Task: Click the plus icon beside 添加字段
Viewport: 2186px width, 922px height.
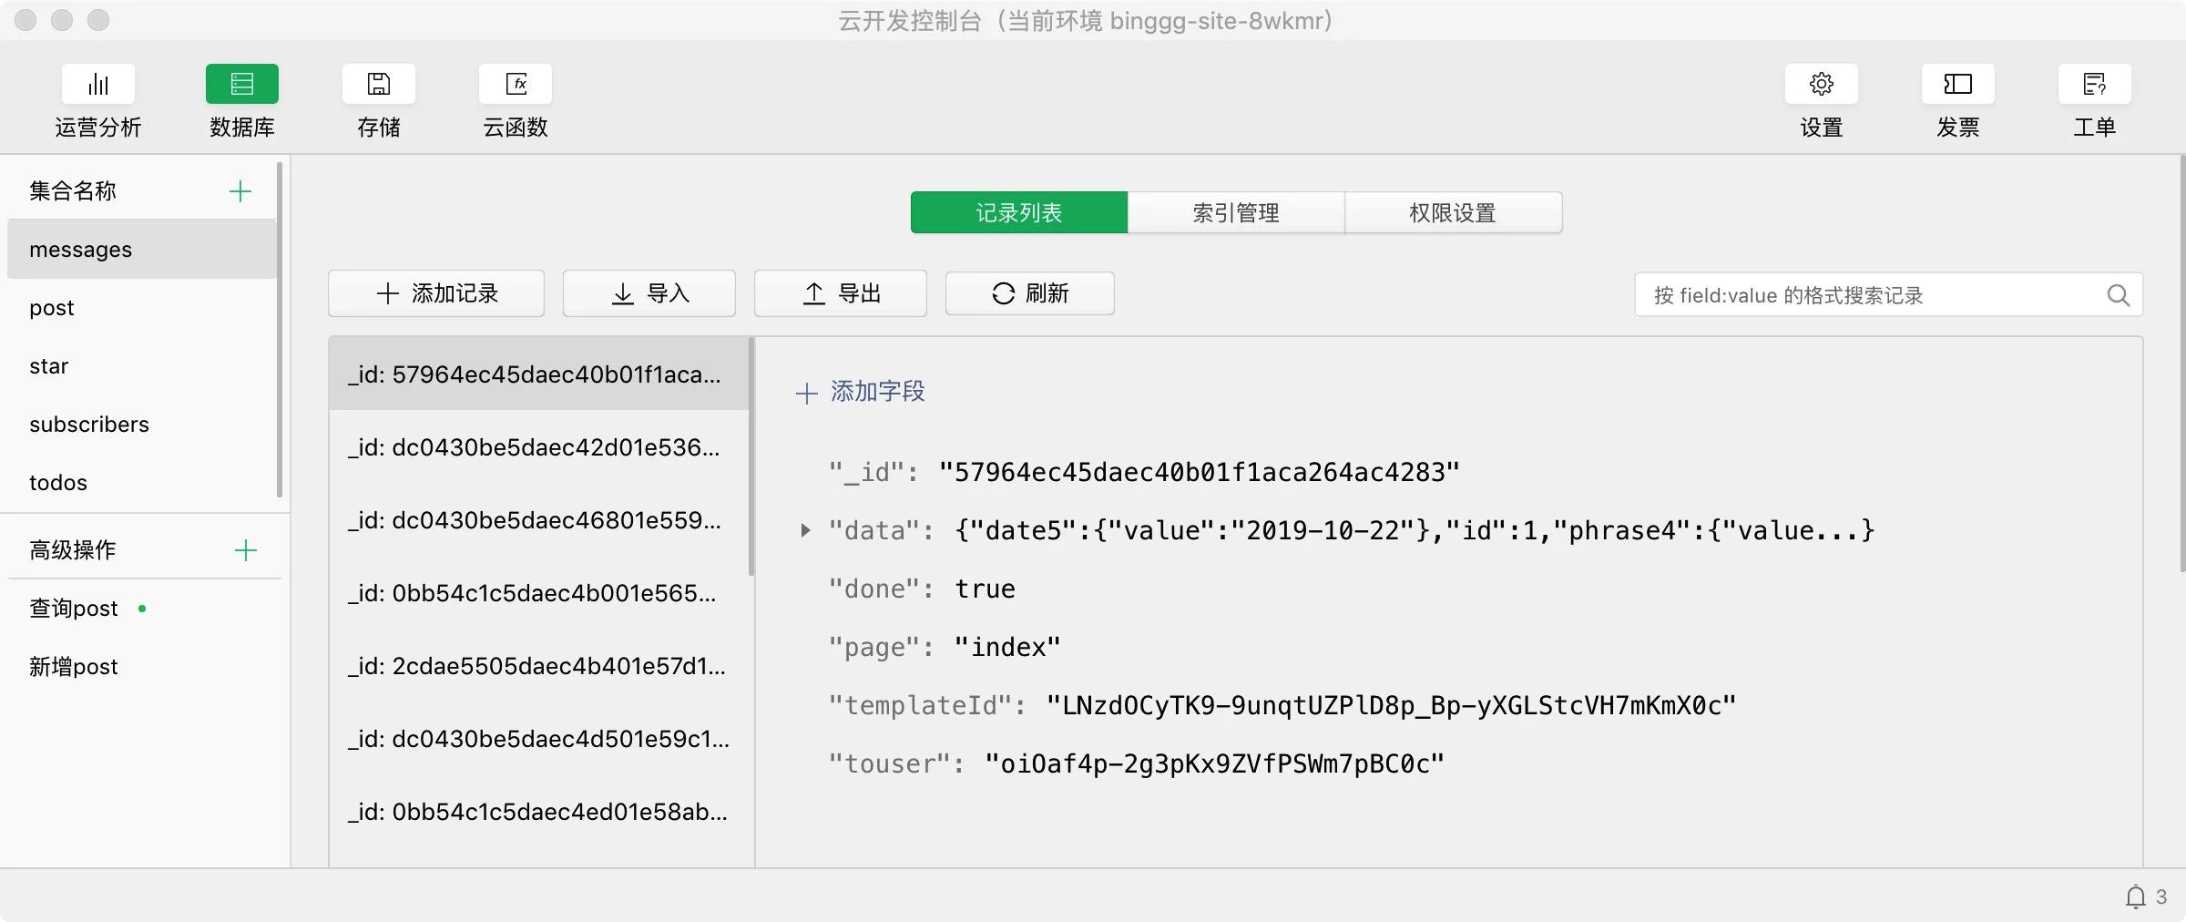Action: [x=807, y=394]
